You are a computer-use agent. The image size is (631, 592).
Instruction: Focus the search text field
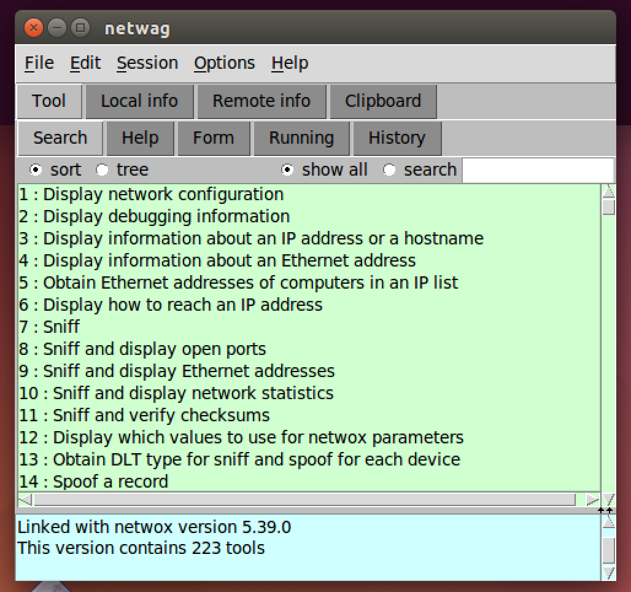(x=538, y=170)
